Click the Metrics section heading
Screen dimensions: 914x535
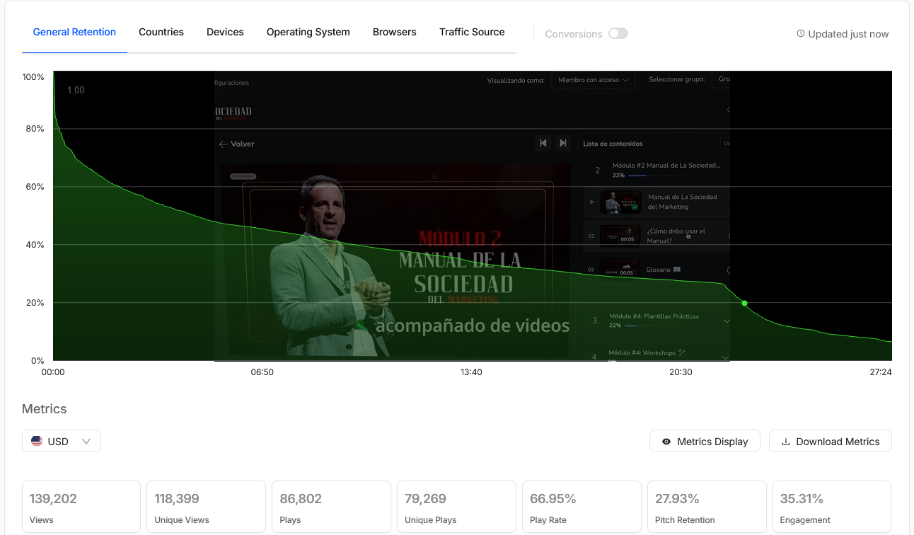[45, 409]
